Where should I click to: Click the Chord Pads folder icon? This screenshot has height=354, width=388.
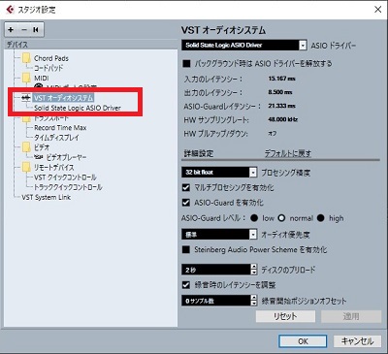pos(26,58)
